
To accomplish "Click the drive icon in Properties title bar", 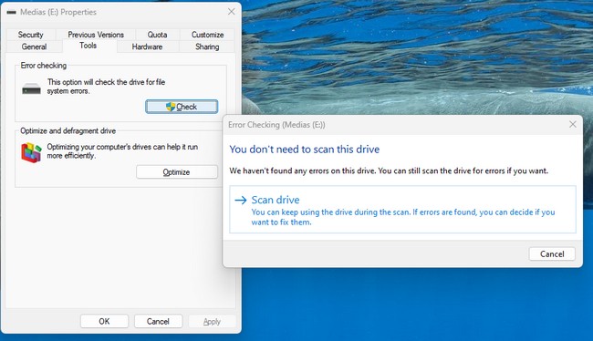I will point(11,12).
